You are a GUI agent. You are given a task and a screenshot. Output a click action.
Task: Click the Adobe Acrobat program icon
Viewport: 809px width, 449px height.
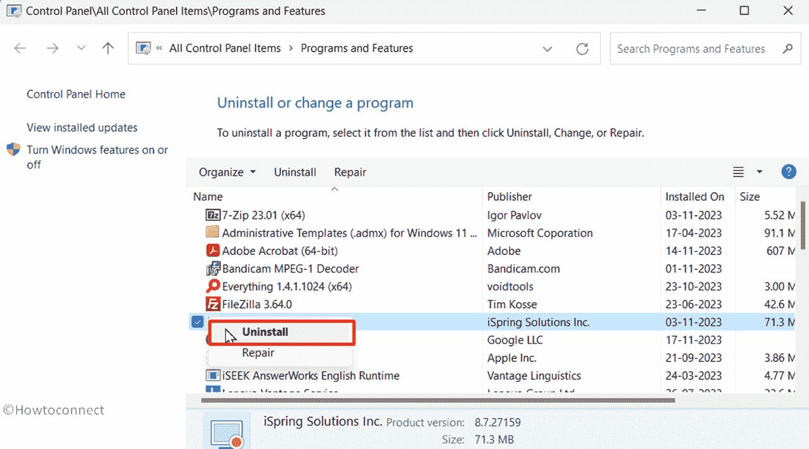pos(213,251)
